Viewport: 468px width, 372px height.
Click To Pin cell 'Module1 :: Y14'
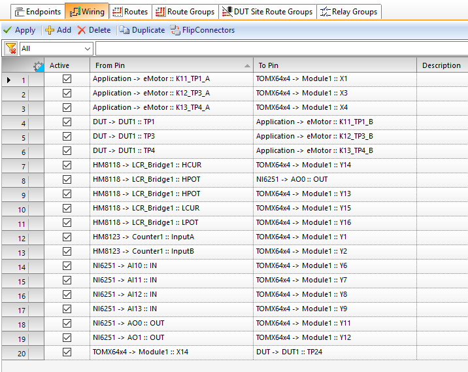tap(335, 165)
